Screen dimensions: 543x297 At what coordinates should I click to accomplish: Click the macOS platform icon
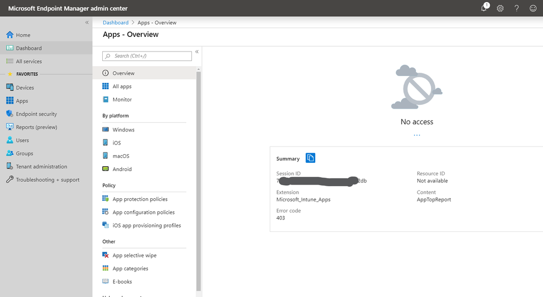(105, 156)
